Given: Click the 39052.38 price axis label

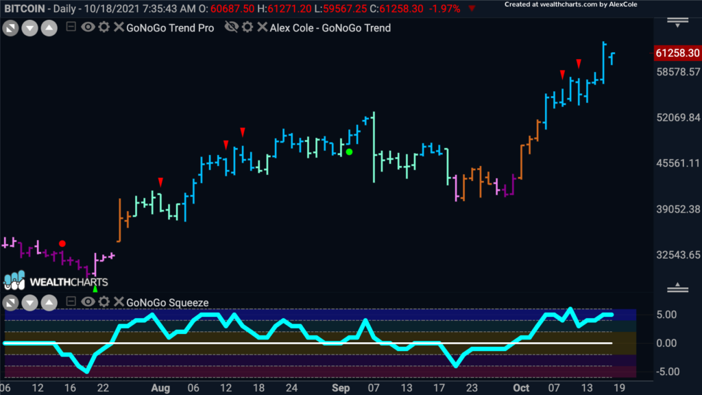Looking at the screenshot, I should click(x=678, y=210).
